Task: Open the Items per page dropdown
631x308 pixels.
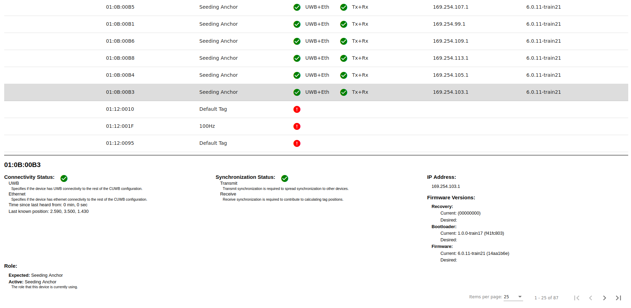Action: pyautogui.click(x=513, y=297)
